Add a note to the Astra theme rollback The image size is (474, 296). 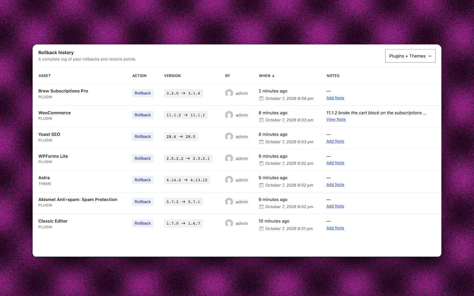335,185
